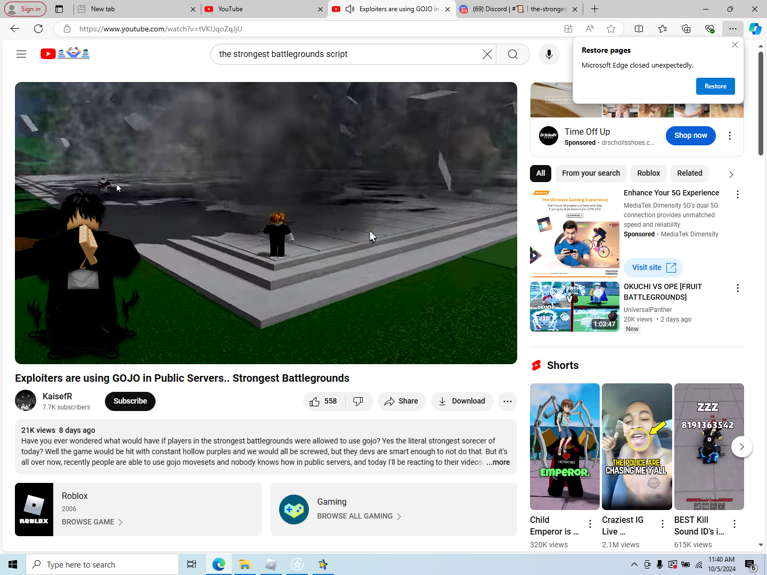Open Shop now for Time Off Up ad
The width and height of the screenshot is (767, 575).
coord(690,136)
